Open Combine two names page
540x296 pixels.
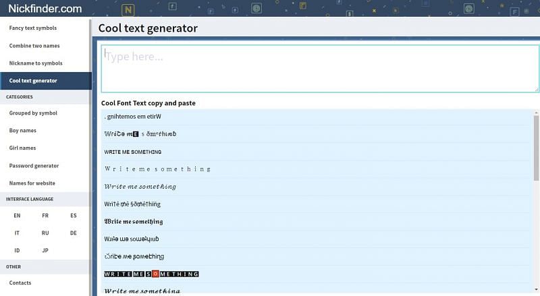pos(34,46)
